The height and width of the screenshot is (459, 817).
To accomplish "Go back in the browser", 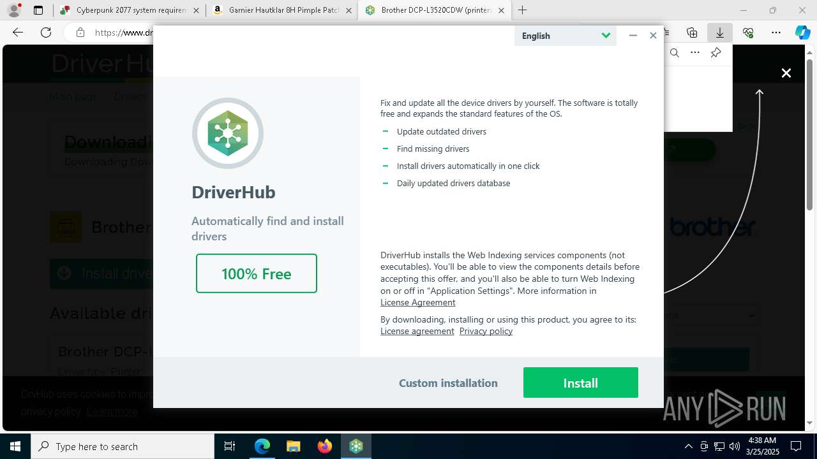I will click(18, 33).
